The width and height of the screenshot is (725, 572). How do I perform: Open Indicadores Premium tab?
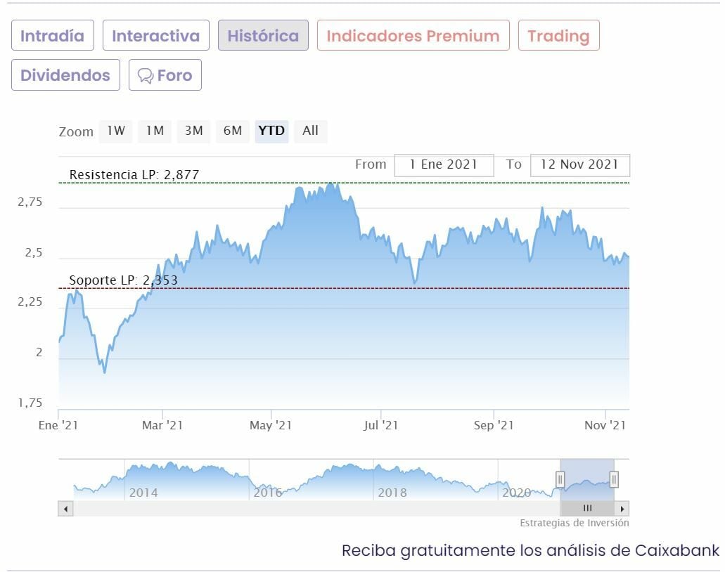pyautogui.click(x=413, y=36)
